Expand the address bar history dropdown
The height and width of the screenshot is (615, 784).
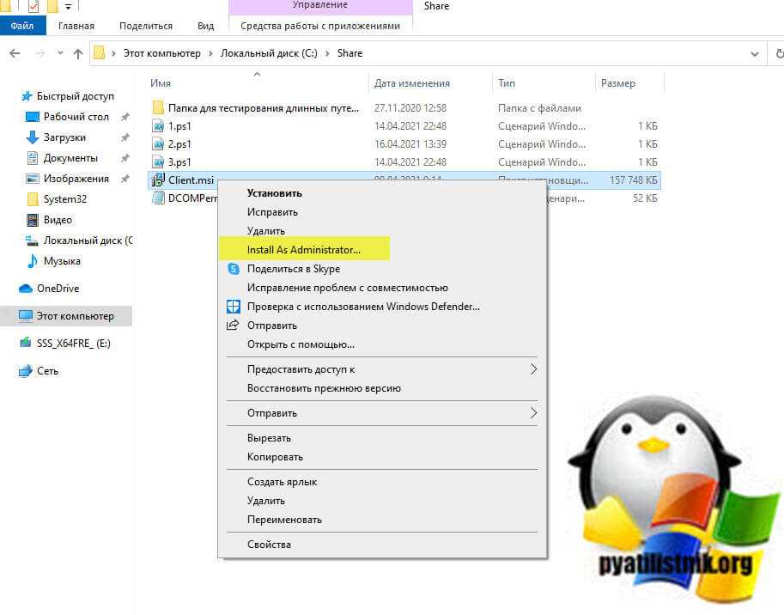755,53
